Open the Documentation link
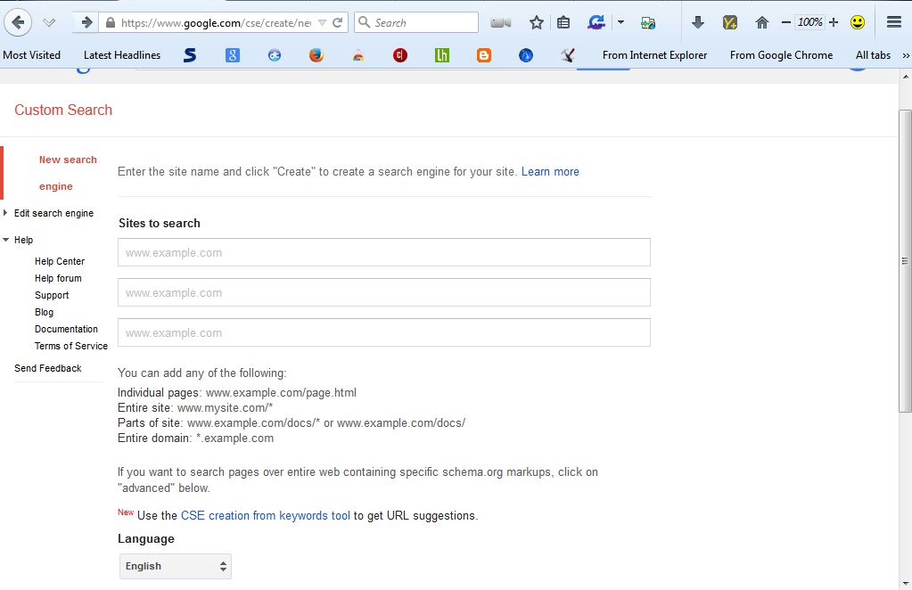 (x=66, y=329)
